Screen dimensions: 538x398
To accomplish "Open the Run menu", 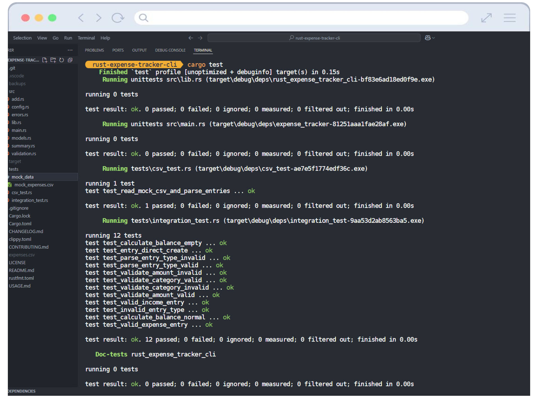I will [68, 38].
